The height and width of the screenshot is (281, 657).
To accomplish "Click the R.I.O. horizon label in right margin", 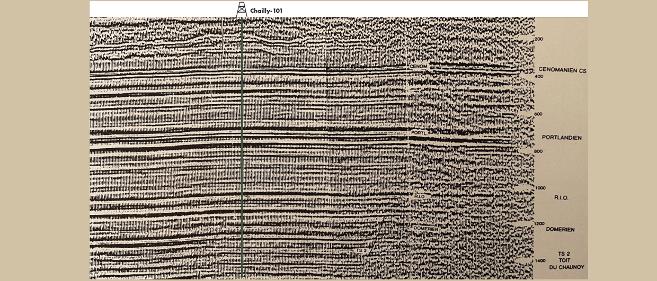I will point(561,197).
